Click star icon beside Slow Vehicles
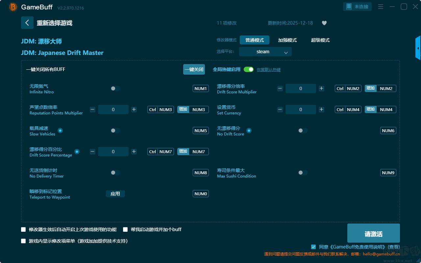The image size is (421, 263). tap(60, 131)
